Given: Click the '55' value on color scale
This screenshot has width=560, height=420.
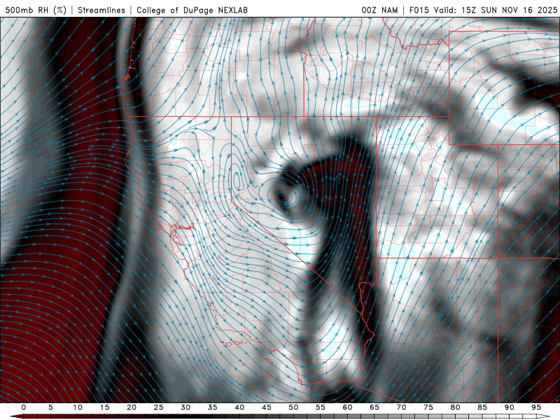Looking at the screenshot, I should [x=321, y=407].
